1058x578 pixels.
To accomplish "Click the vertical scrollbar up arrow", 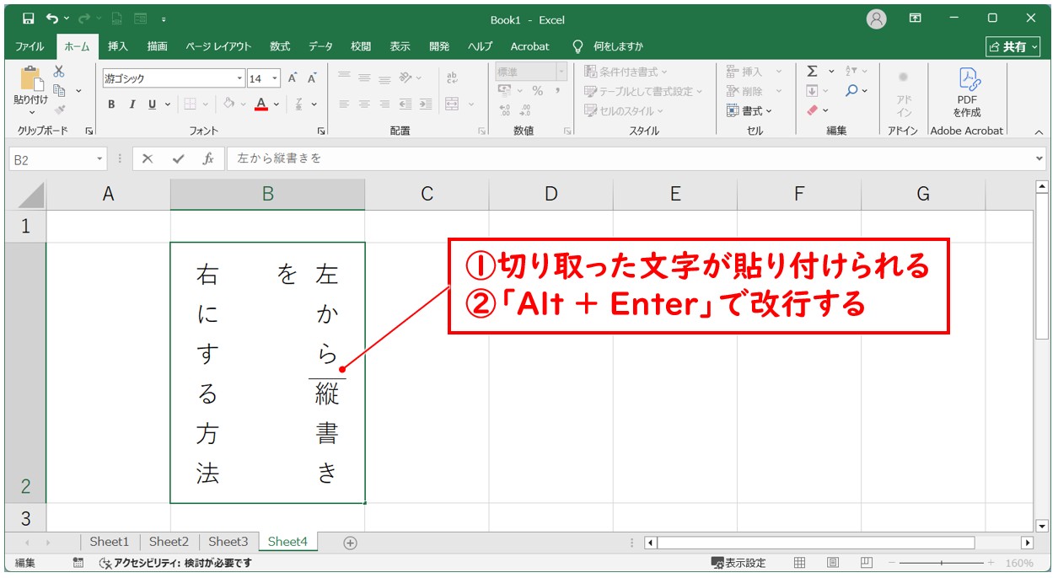I will 1042,186.
